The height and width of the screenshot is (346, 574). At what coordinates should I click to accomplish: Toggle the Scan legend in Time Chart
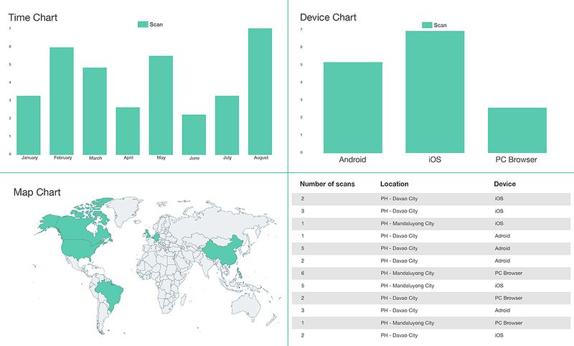pyautogui.click(x=150, y=24)
